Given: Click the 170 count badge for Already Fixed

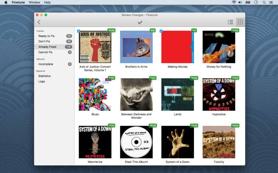Looking at the screenshot, I should coord(68,47).
